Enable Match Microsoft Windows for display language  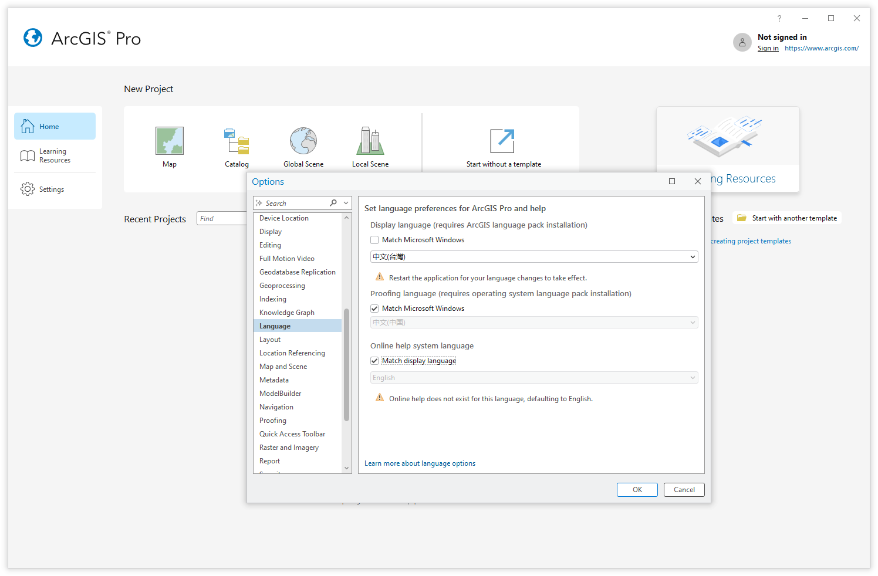pos(374,240)
